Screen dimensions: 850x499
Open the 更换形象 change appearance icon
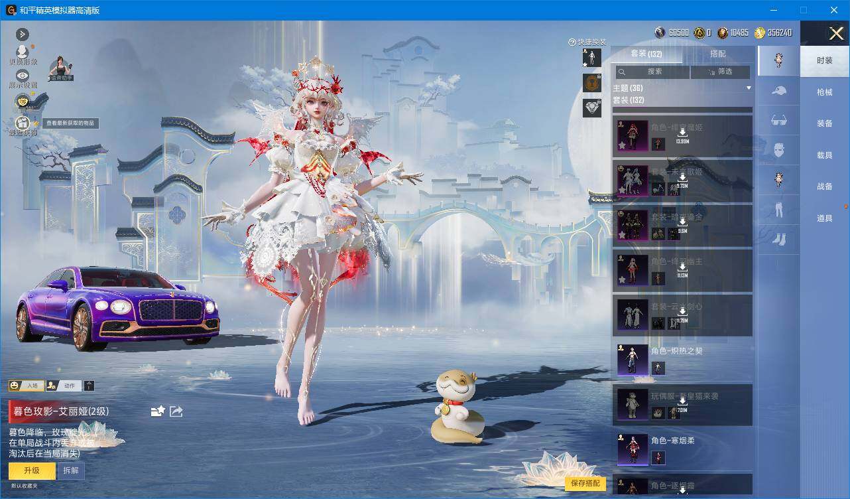click(23, 52)
